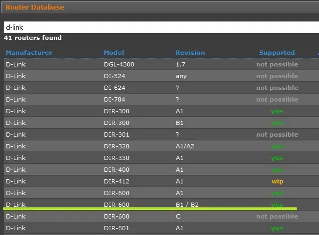Click the 'wip' status for DIR-412

pyautogui.click(x=277, y=181)
